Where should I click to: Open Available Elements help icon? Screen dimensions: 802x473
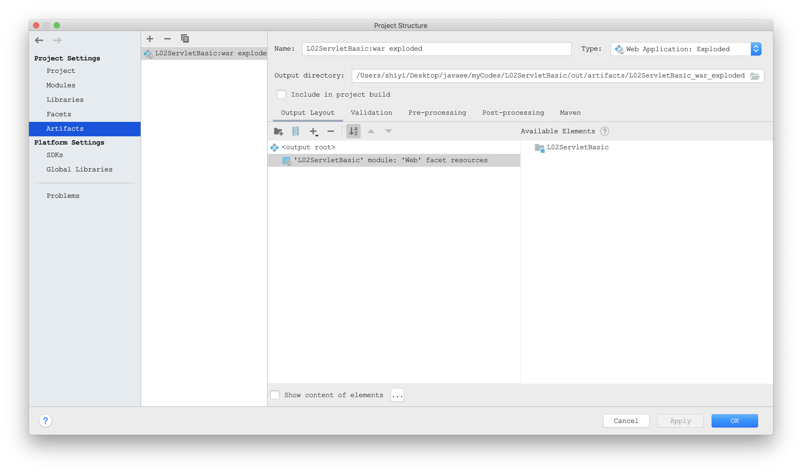click(x=604, y=131)
